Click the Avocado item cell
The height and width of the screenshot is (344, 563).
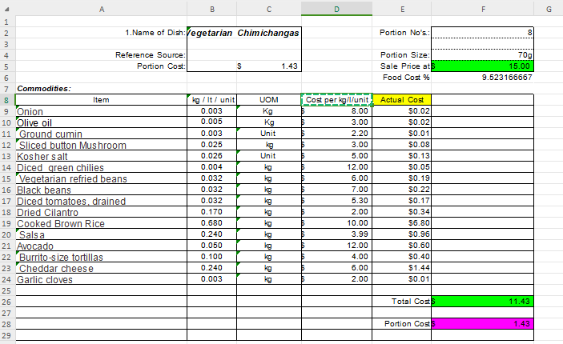point(101,246)
